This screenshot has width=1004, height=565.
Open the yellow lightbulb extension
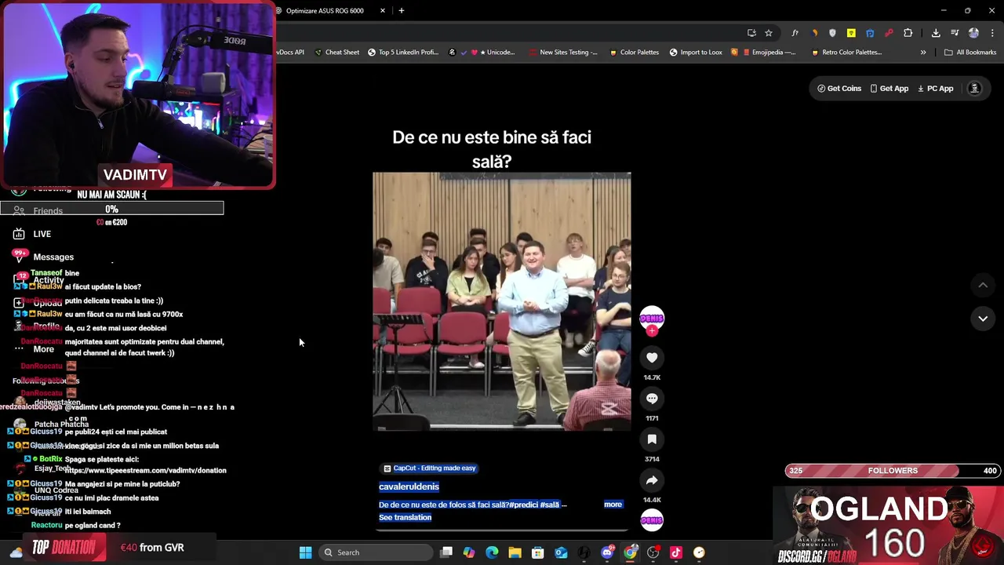[x=851, y=33]
